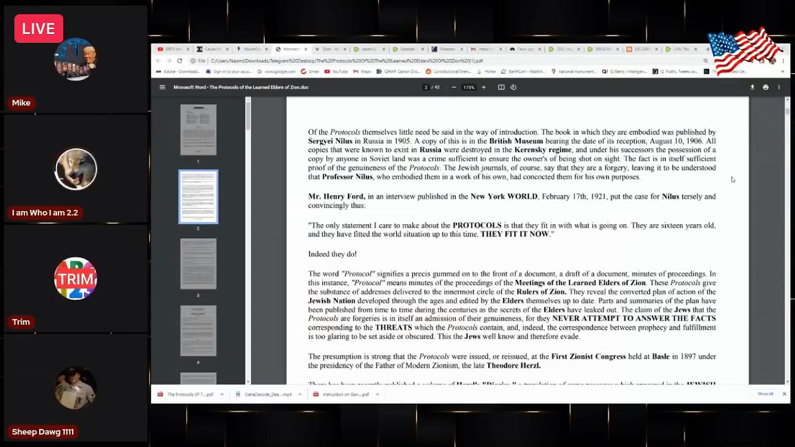Image resolution: width=795 pixels, height=447 pixels.
Task: Open the Q Alerts Intelligence bookmark
Action: [624, 71]
